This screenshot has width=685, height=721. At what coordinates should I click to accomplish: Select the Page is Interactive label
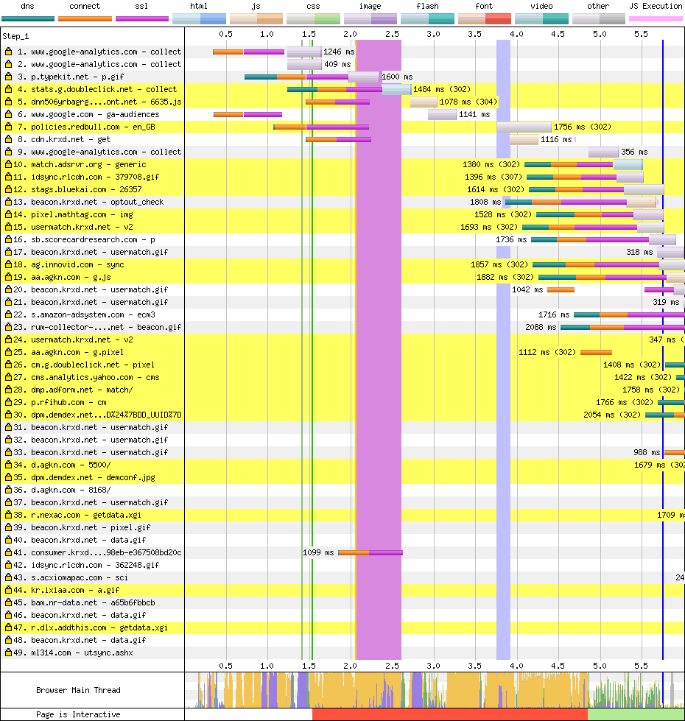tap(78, 714)
